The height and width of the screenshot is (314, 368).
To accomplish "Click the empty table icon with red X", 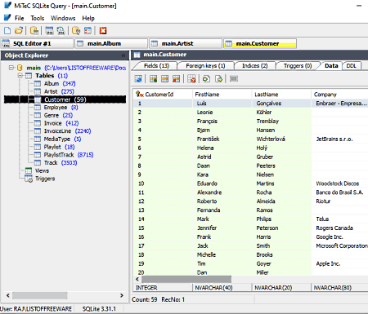I will [x=192, y=79].
